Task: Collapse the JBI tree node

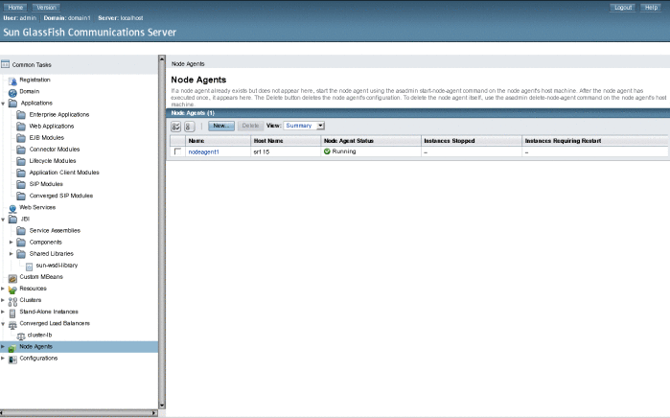Action: coord(3,220)
